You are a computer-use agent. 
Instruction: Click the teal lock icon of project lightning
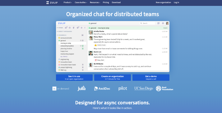(x=59, y=67)
